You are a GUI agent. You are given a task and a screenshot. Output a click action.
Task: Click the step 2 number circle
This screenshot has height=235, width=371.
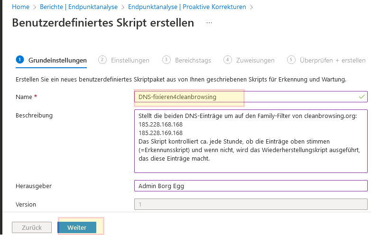pos(102,60)
